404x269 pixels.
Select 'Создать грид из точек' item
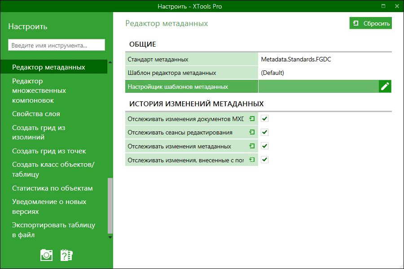coord(54,151)
